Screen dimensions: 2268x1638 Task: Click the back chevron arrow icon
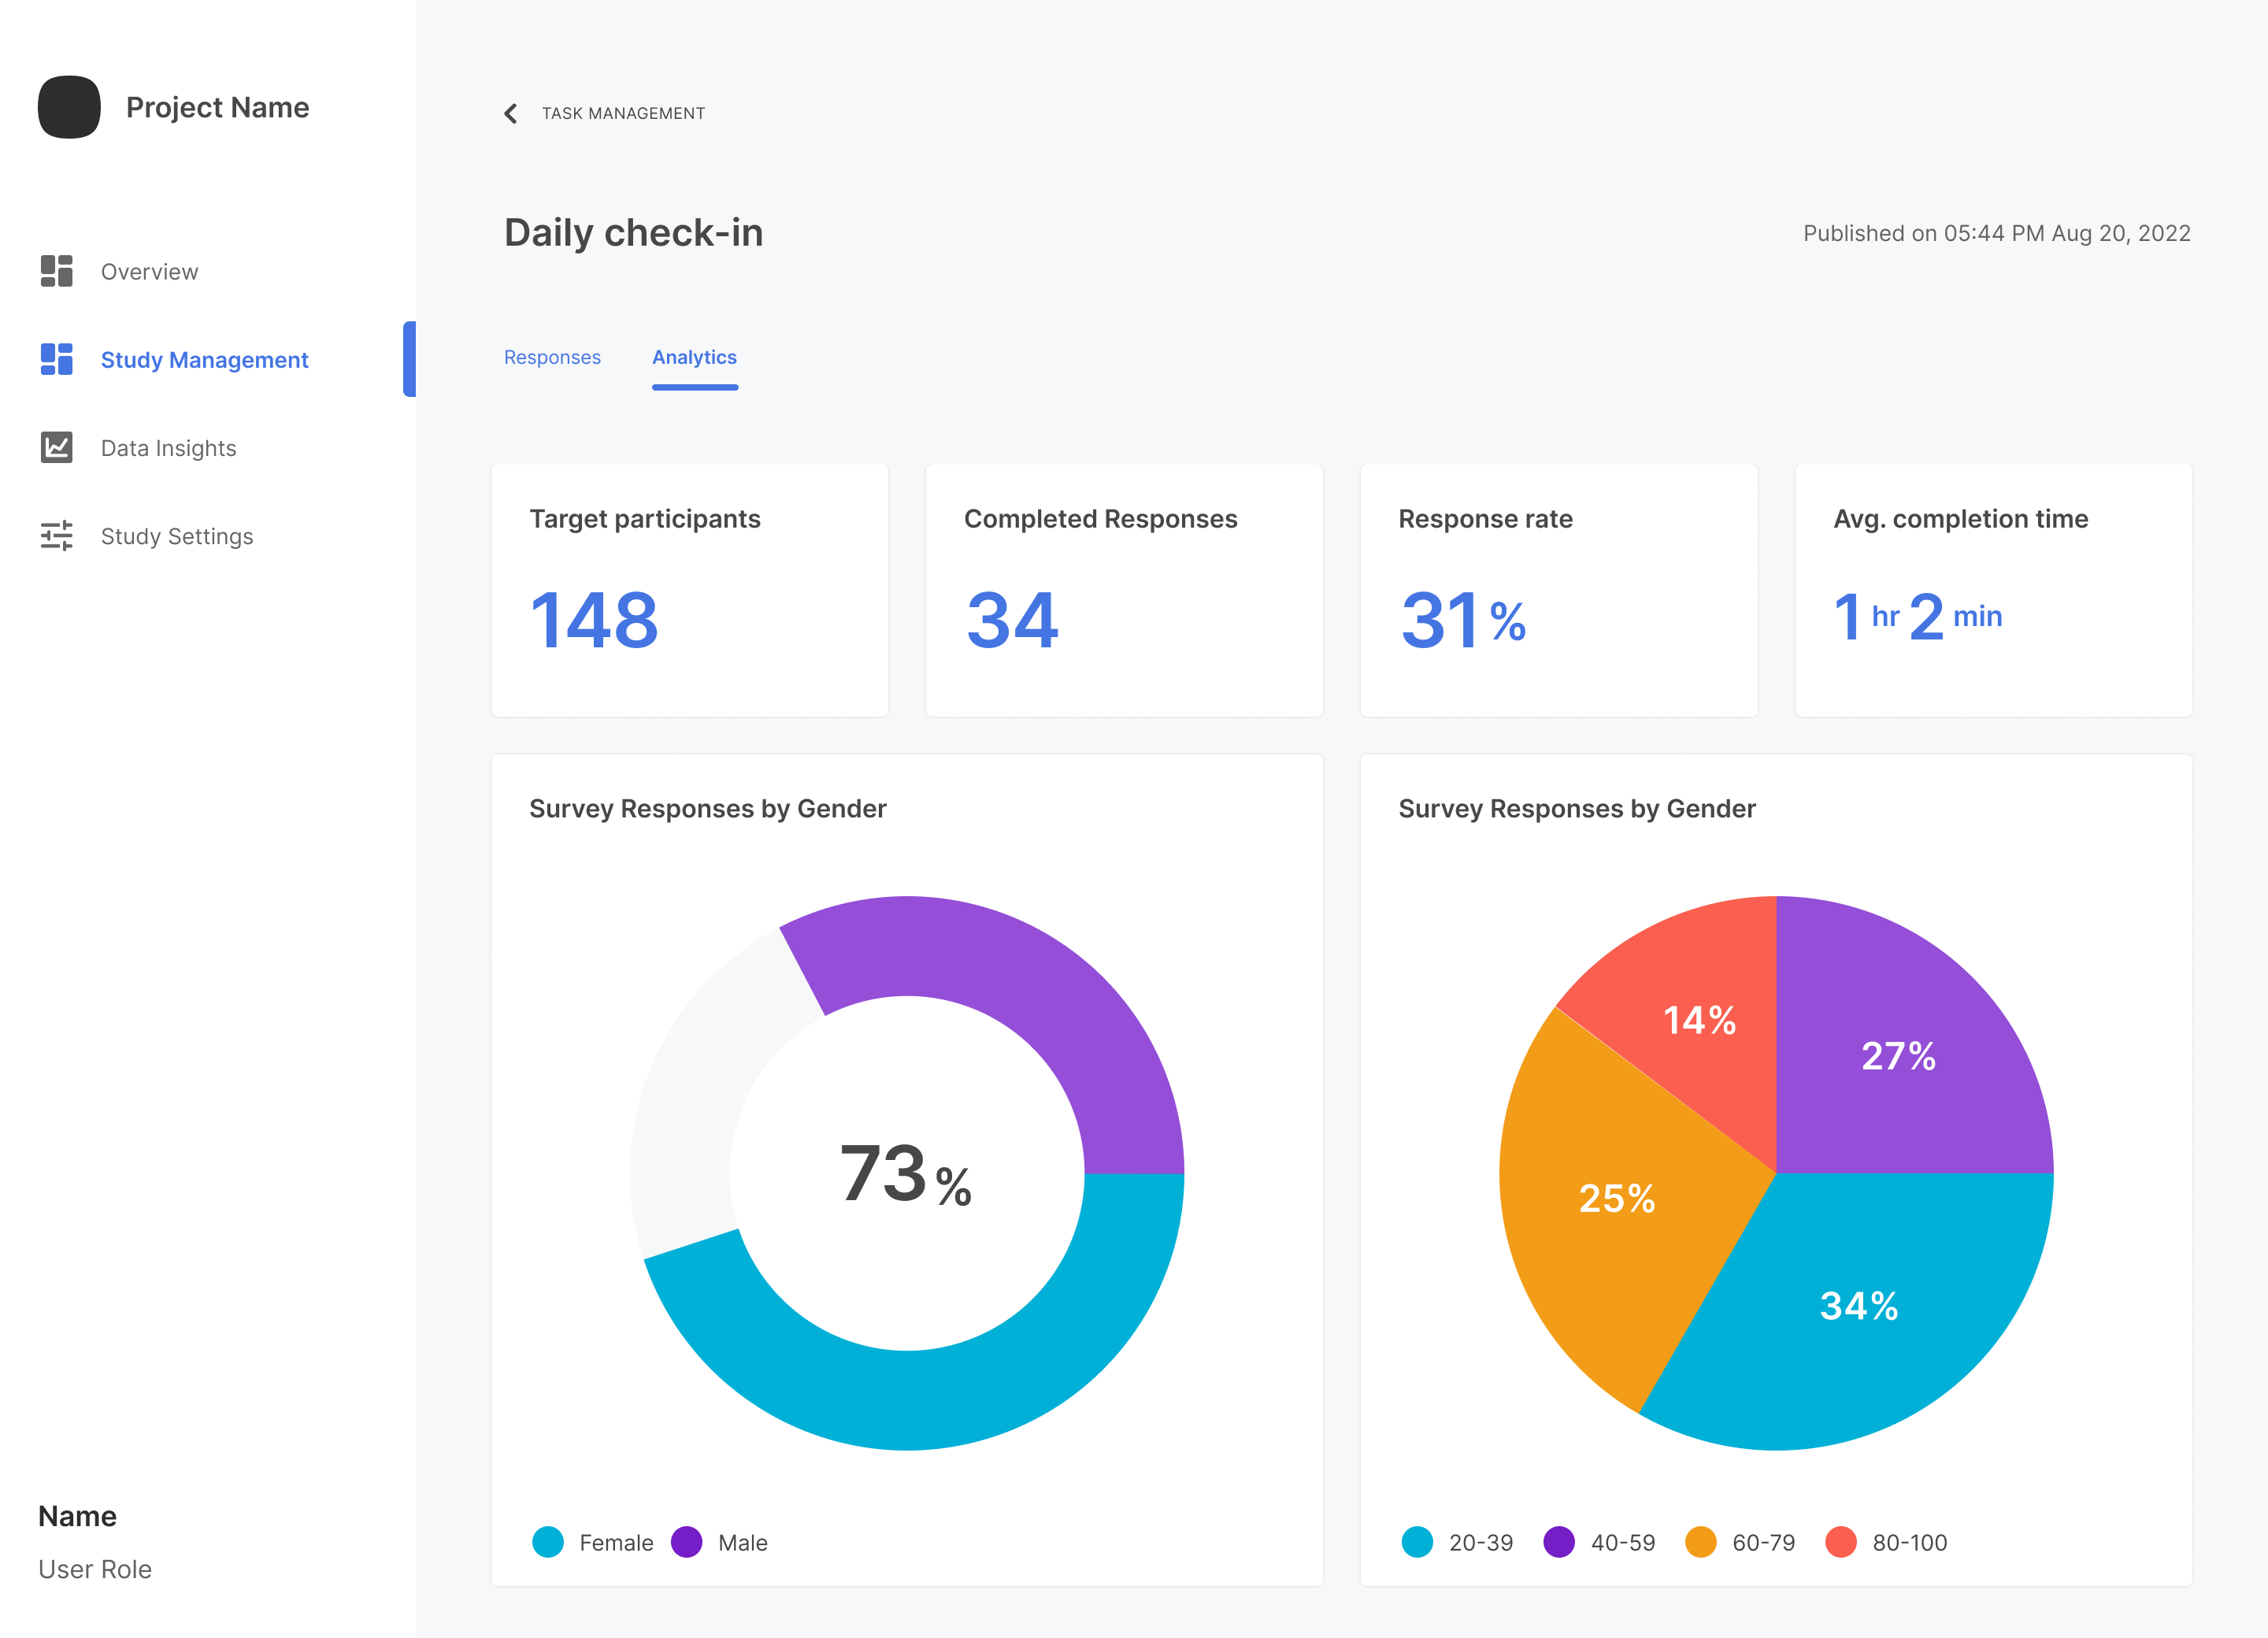coord(511,113)
